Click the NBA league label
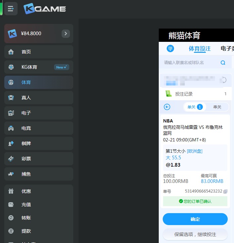Image resolution: width=234 pixels, height=243 pixels. click(168, 121)
